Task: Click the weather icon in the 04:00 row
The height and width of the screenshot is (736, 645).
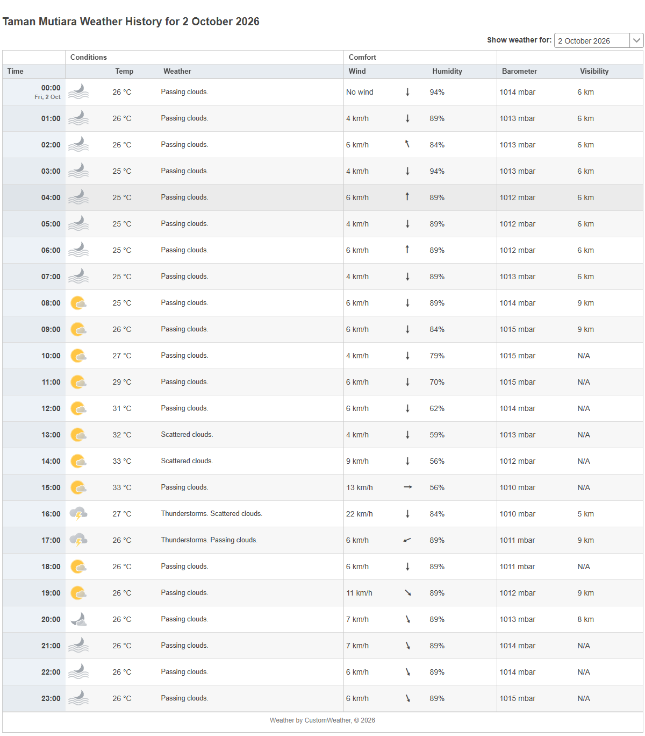Action: [78, 197]
